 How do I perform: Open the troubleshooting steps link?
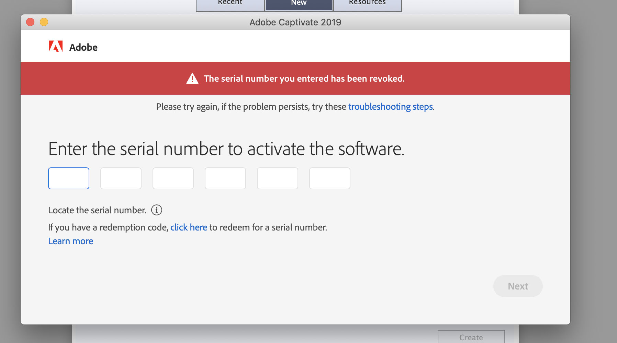391,107
